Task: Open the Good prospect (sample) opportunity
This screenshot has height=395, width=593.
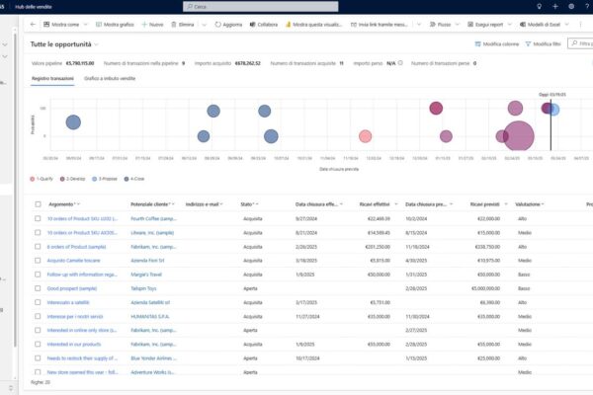Action: pyautogui.click(x=72, y=288)
